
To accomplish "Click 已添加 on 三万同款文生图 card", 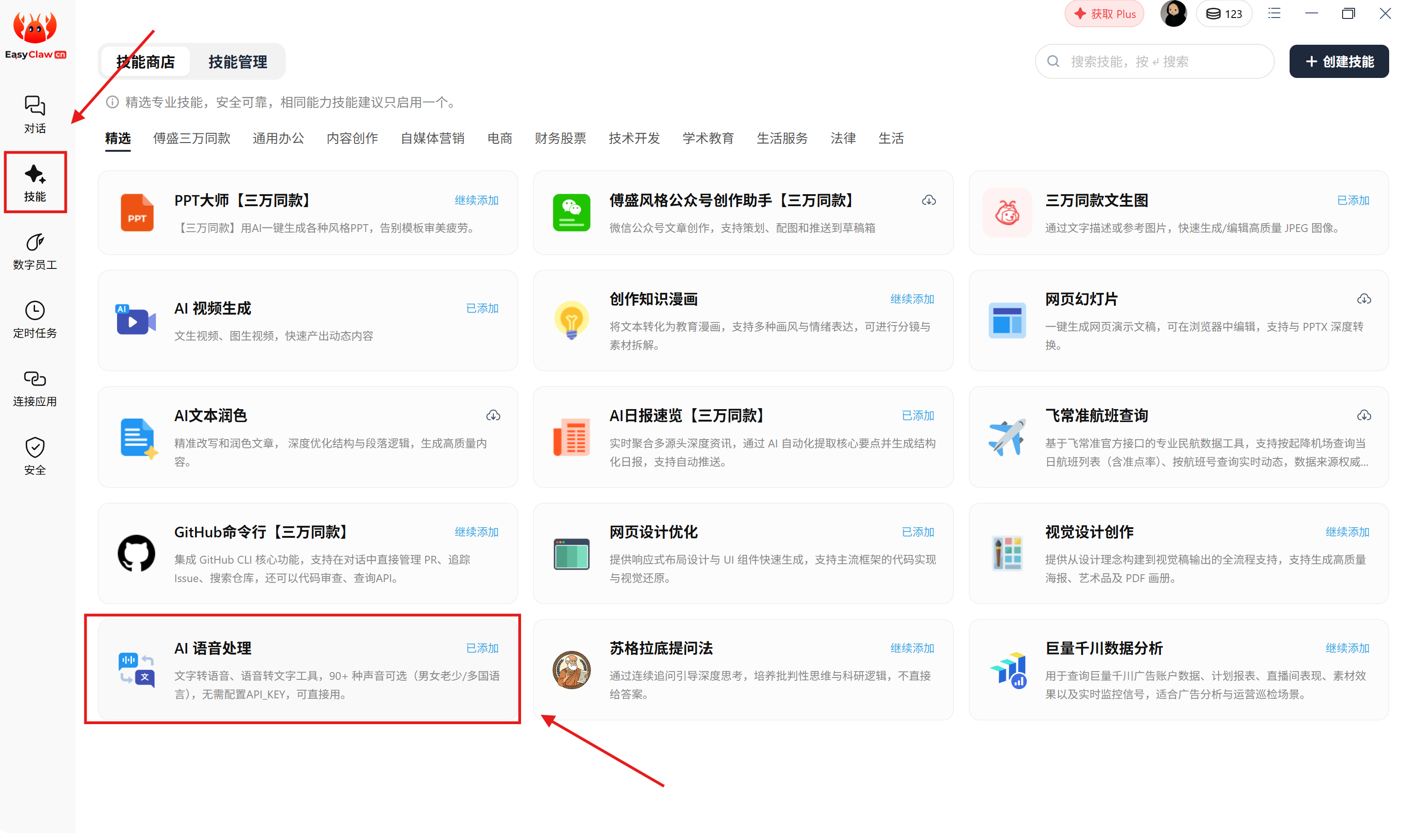I will [x=1353, y=200].
